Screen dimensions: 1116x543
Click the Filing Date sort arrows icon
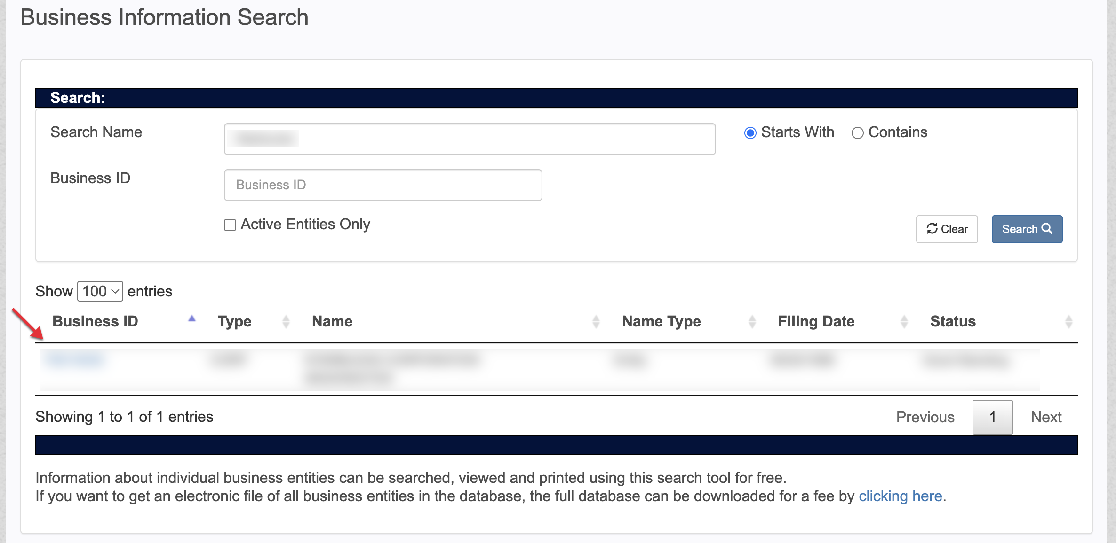(x=904, y=322)
